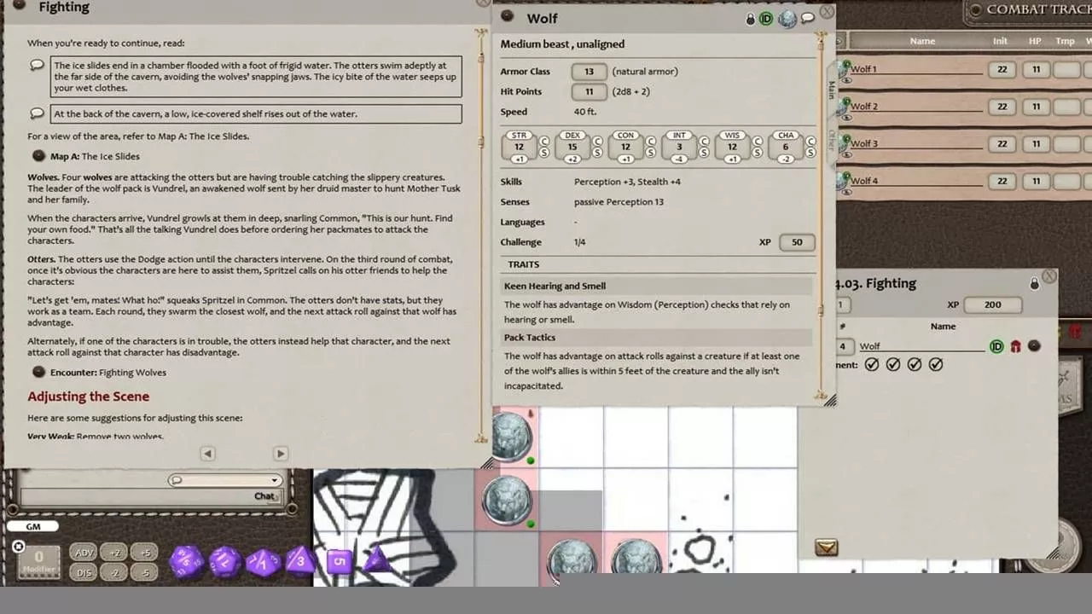The height and width of the screenshot is (614, 1092).
Task: Toggle the first placement checkmark in encounter
Action: 872,364
